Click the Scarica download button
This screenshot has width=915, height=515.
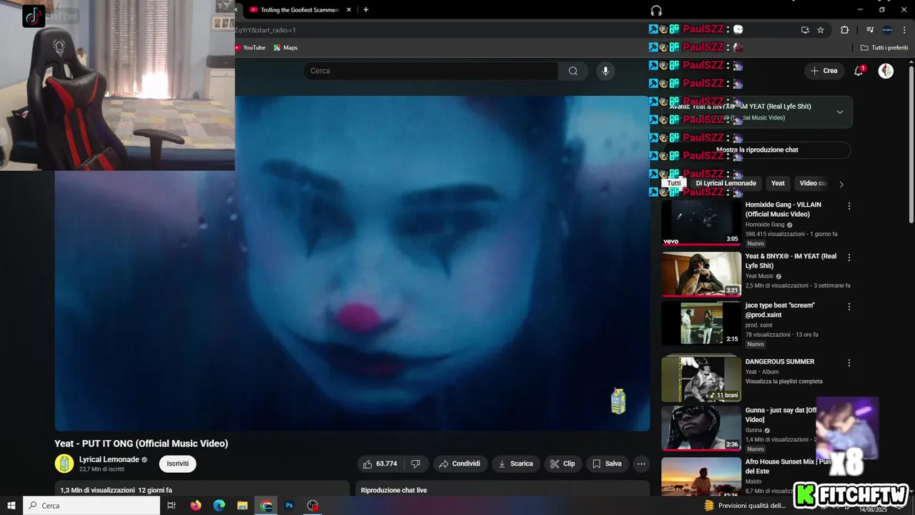tap(515, 463)
